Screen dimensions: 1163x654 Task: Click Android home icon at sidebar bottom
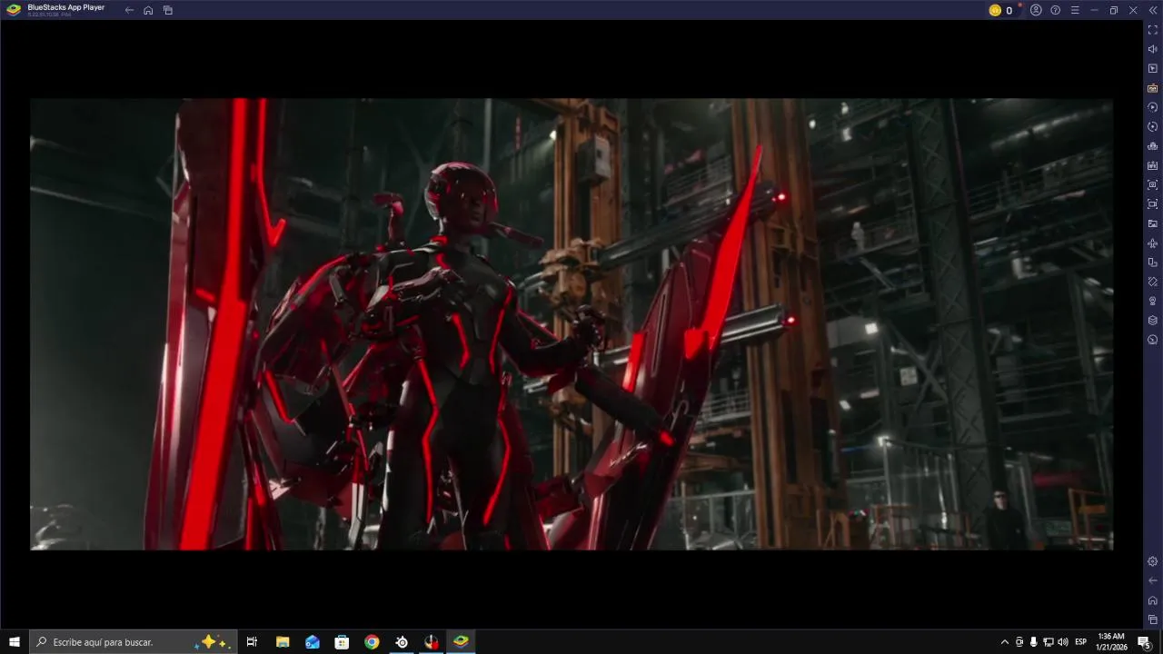(x=1153, y=600)
